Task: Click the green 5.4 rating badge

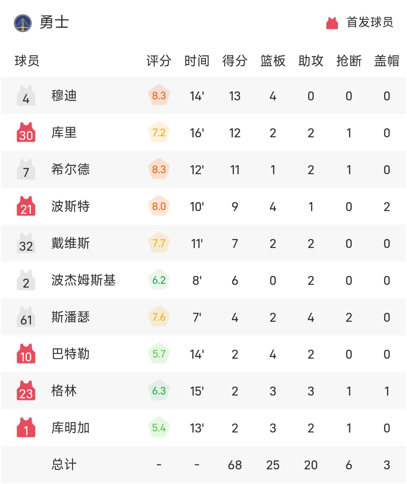Action: 159,428
